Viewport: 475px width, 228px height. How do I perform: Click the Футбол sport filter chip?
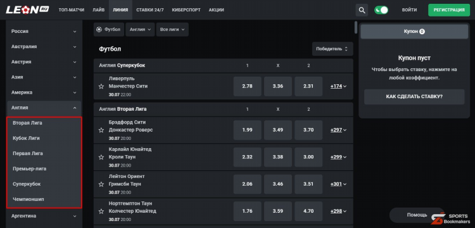(109, 30)
